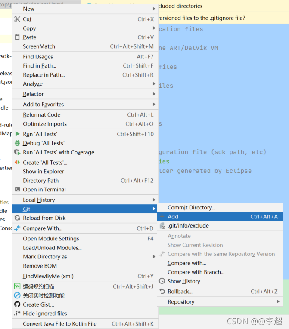Image resolution: width=289 pixels, height=329 pixels.
Task: Click the 'cluded directories' notification banner text
Action: (x=180, y=6)
